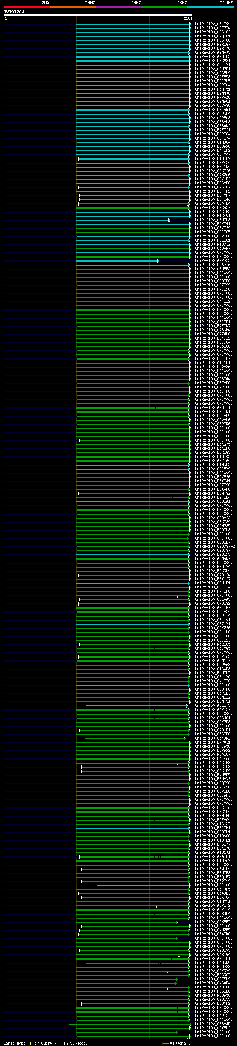The height and width of the screenshot is (1046, 237).
Task: Select hit label UniRef100_A1L1C1
Action: pos(213,363)
